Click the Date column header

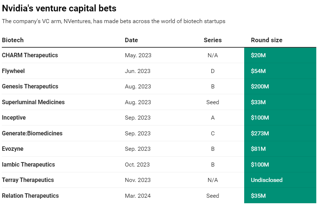(131, 40)
